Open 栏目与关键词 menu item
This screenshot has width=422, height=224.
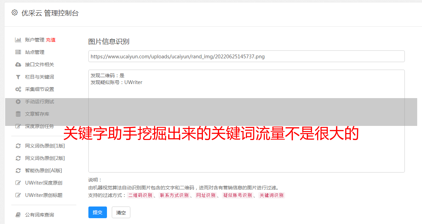coord(40,77)
